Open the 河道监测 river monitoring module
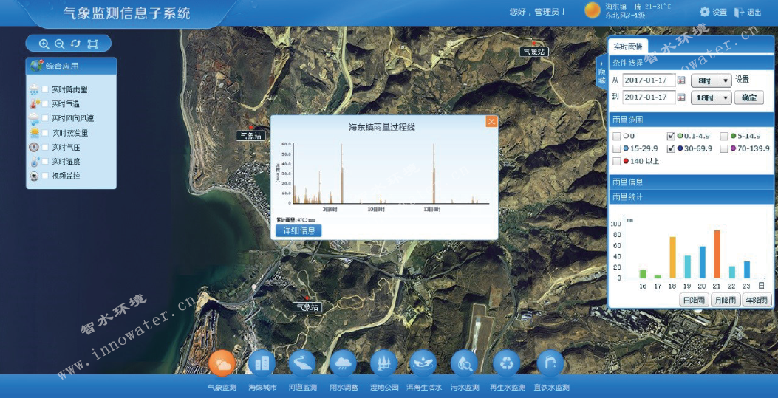This screenshot has width=778, height=398. pos(302,363)
